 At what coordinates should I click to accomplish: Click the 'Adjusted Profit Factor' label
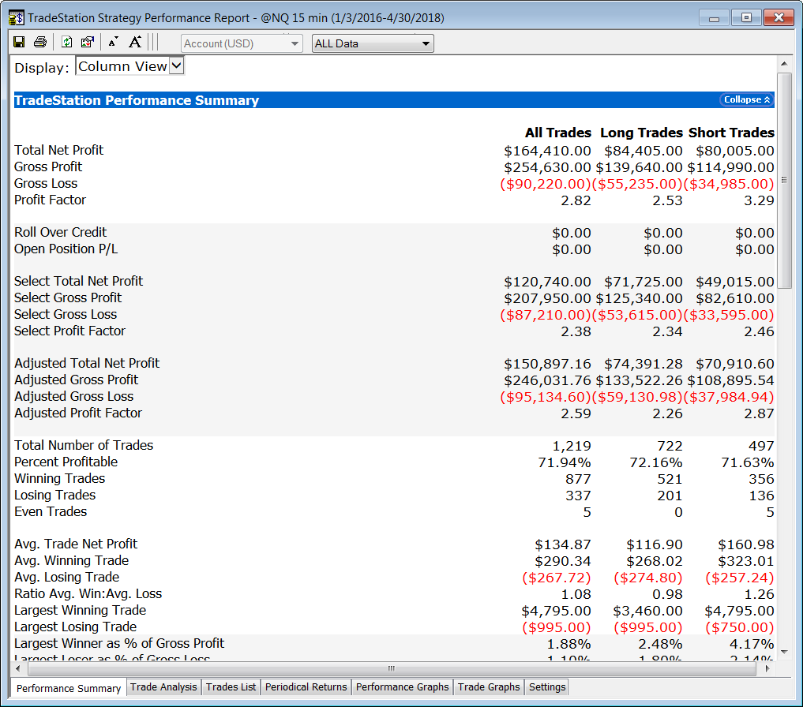(x=78, y=413)
